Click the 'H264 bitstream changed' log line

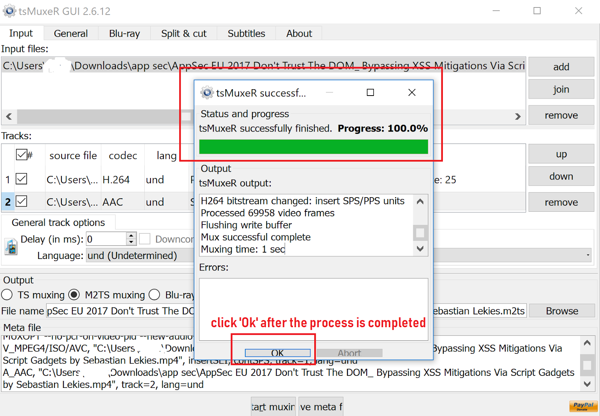click(303, 201)
